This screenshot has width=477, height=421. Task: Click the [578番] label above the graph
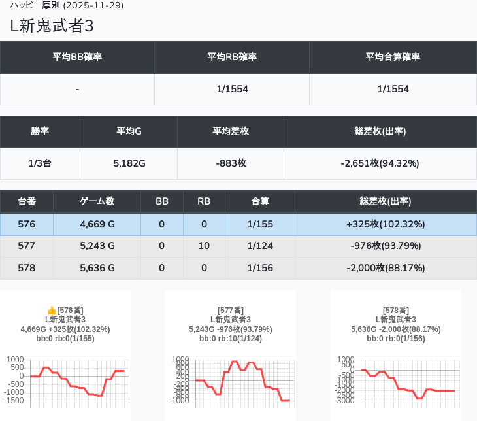(396, 311)
